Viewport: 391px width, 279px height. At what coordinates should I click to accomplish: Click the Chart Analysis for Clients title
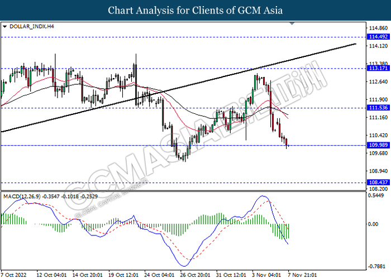[195, 11]
